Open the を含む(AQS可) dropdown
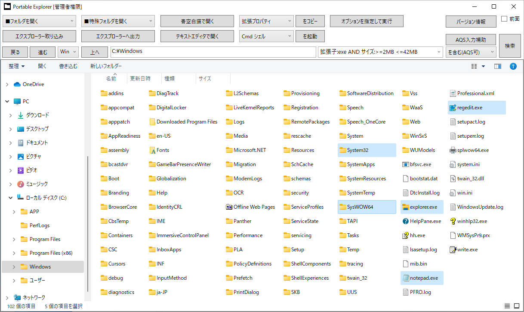 [471, 52]
